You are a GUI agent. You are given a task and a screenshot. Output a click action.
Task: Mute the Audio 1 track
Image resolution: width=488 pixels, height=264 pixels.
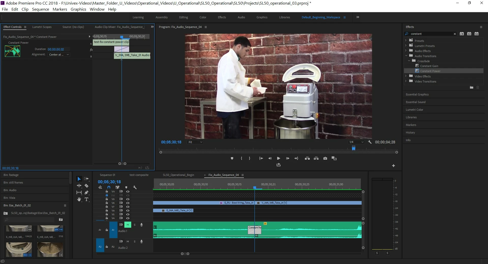(x=128, y=225)
